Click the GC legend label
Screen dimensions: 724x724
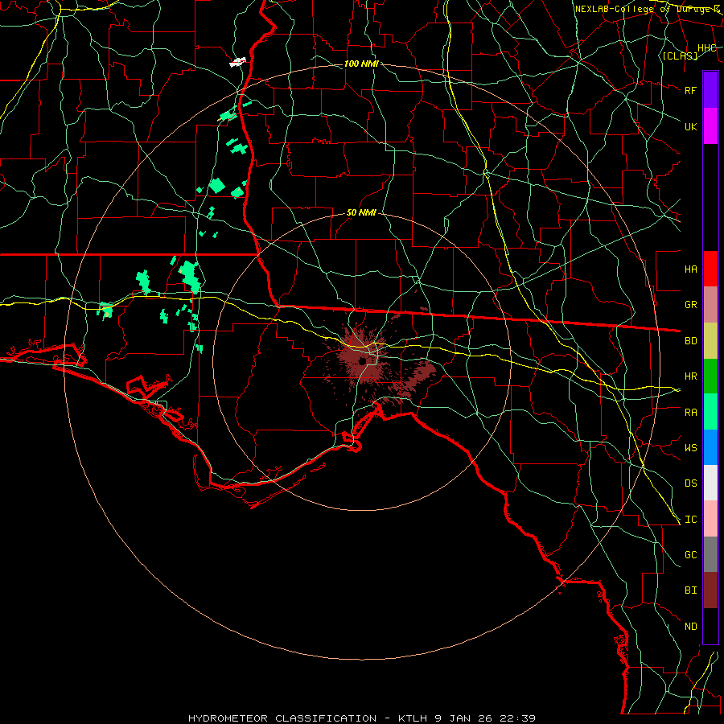691,554
